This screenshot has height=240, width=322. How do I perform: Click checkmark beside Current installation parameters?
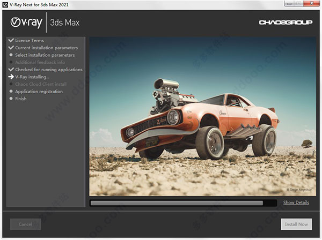(11, 48)
